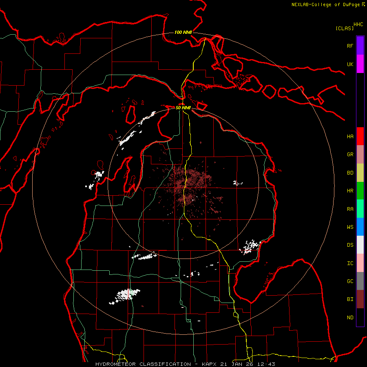Viewport: 367px width, 367px height.
Task: Click the 'GR' legend label
Action: click(350, 155)
